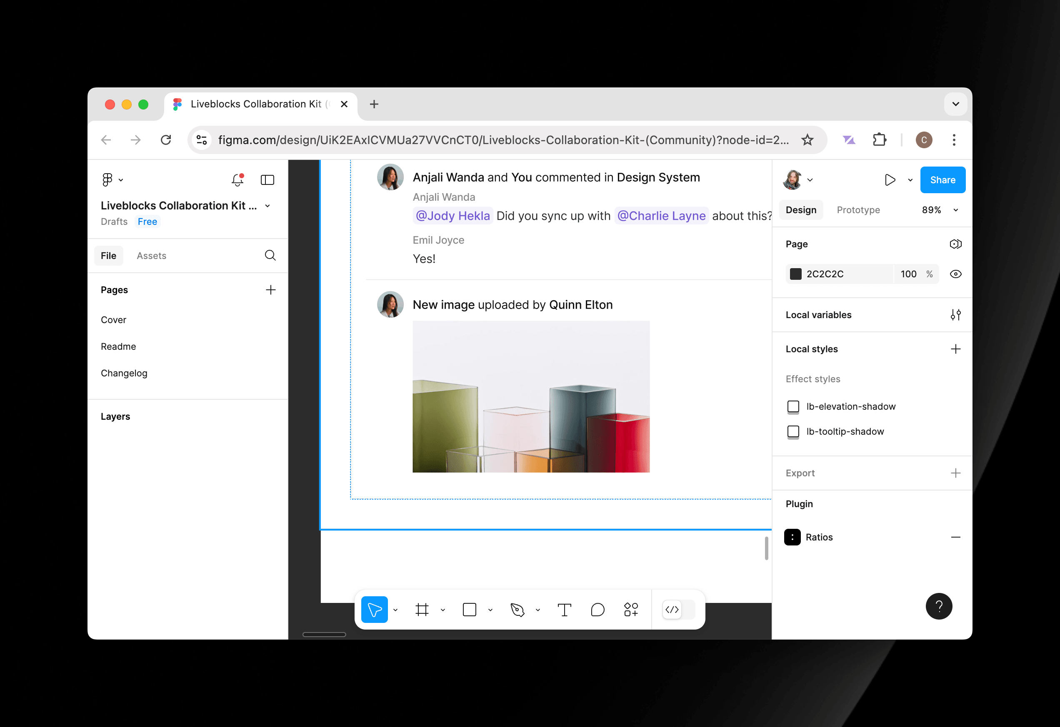Open the Readme page
Screen dimensions: 1060x727
point(118,346)
